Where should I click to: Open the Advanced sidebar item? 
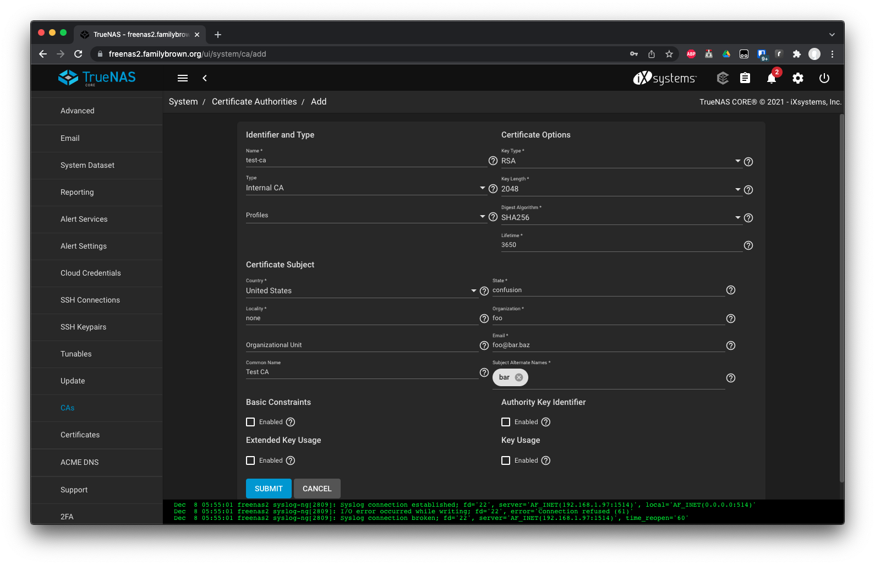(x=97, y=111)
